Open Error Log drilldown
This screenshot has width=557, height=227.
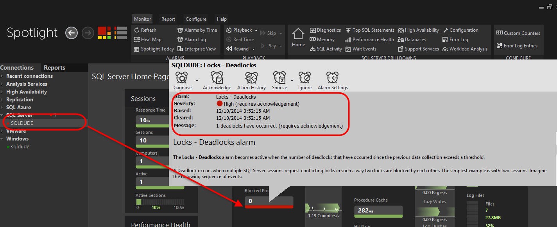coord(455,40)
